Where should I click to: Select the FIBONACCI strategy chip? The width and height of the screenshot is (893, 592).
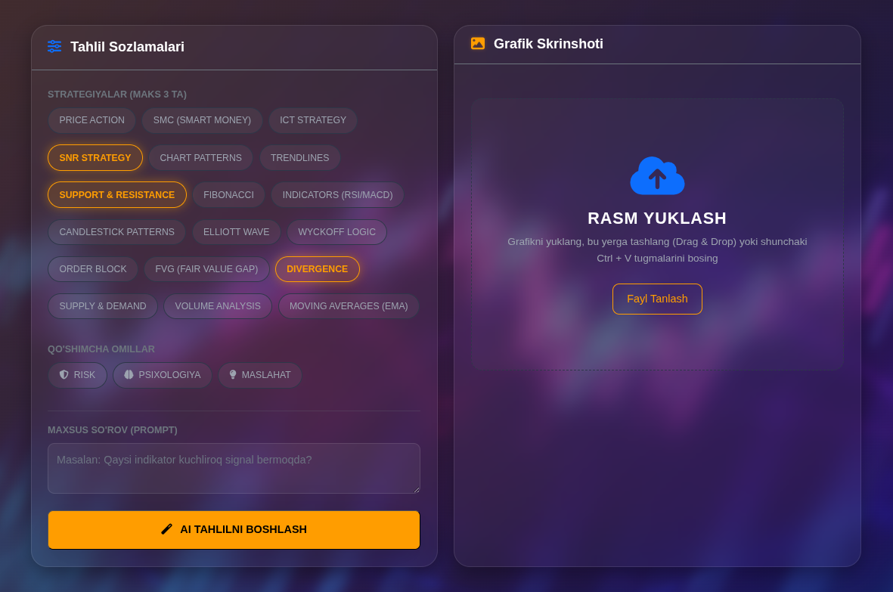click(228, 194)
